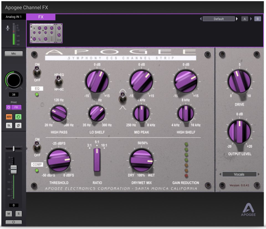The width and height of the screenshot is (266, 229).
Task: Select preset slot A
Action: coord(245,19)
